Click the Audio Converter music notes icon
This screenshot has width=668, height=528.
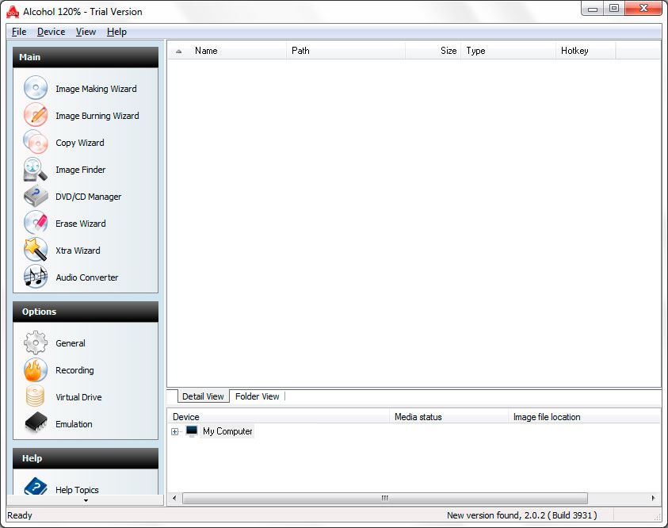tap(36, 277)
